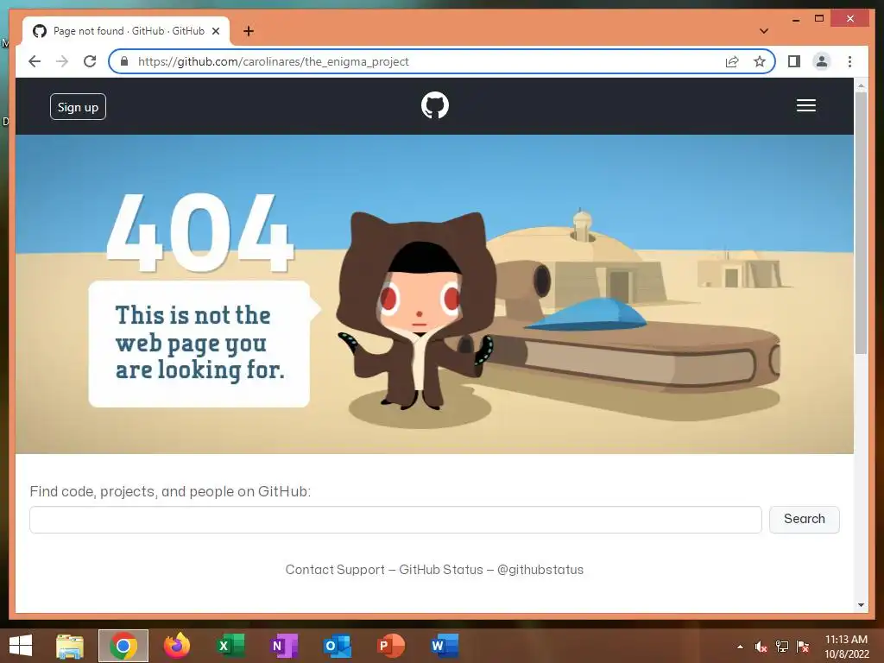
Task: Launch Excel from the taskbar
Action: 230,646
